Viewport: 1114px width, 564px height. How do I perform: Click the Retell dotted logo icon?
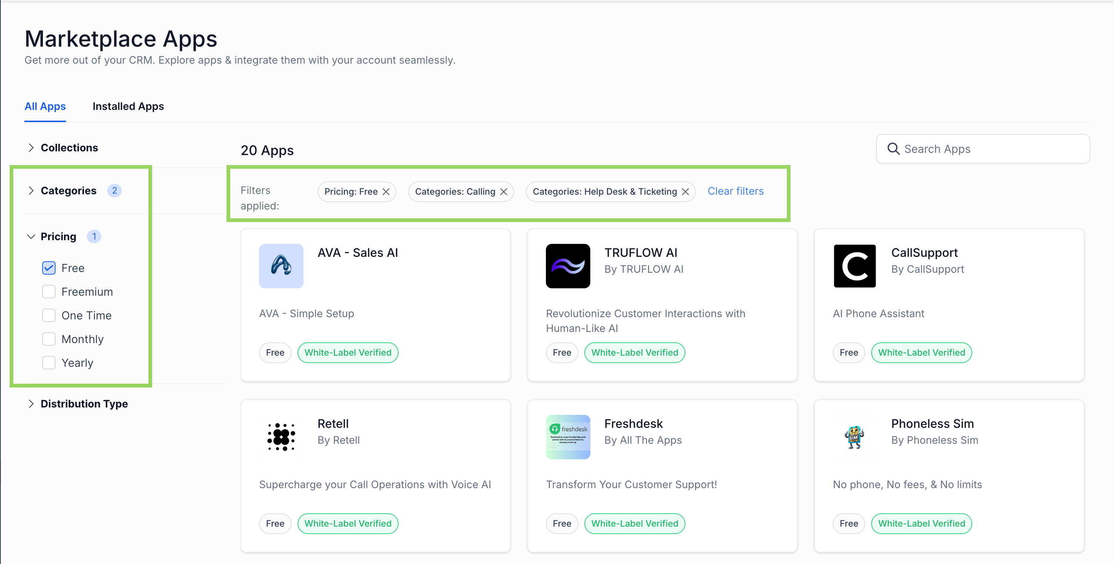point(281,437)
